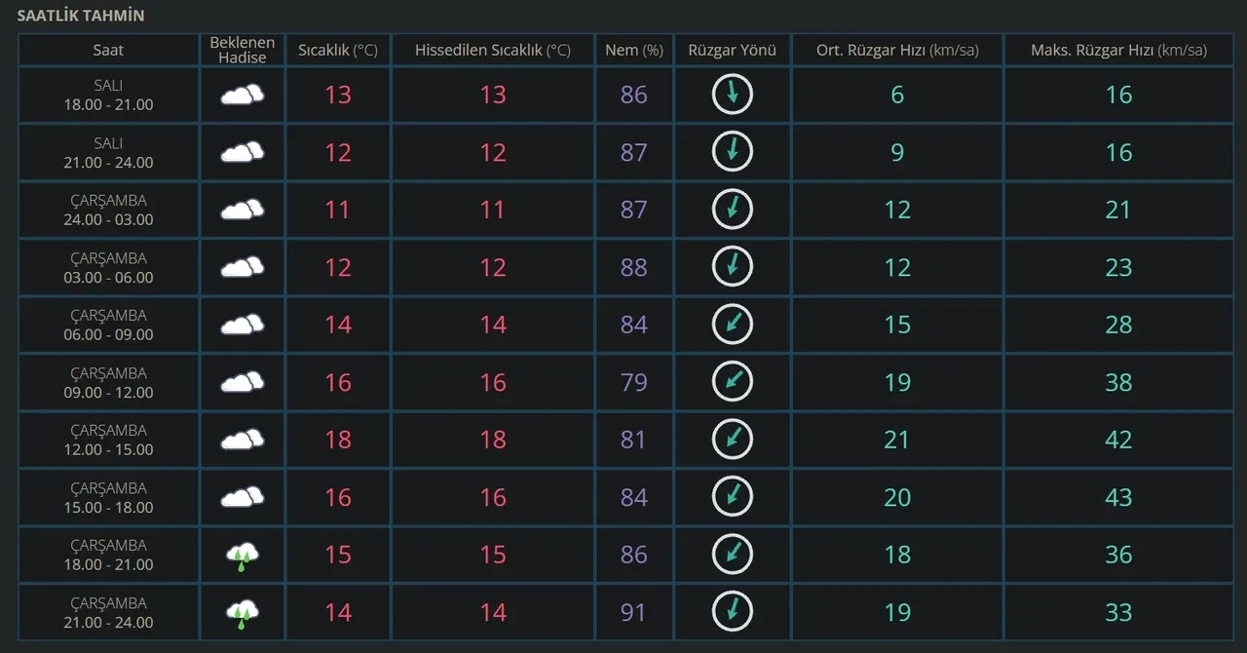Click the Hissedilen Sıcaklık column header
Screen dimensions: 1247x653
[493, 50]
